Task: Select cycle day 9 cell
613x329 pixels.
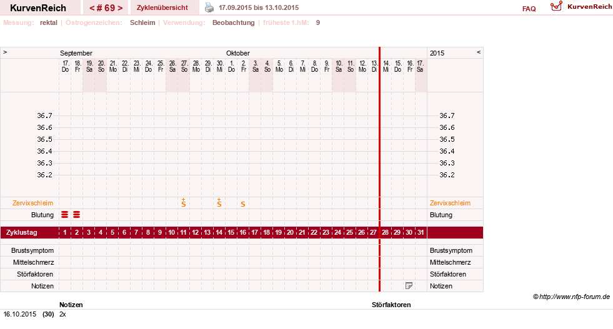Action: click(160, 232)
